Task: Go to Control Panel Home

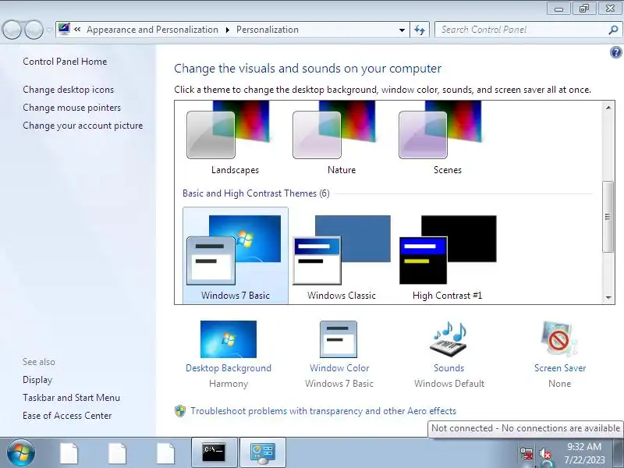Action: [65, 62]
